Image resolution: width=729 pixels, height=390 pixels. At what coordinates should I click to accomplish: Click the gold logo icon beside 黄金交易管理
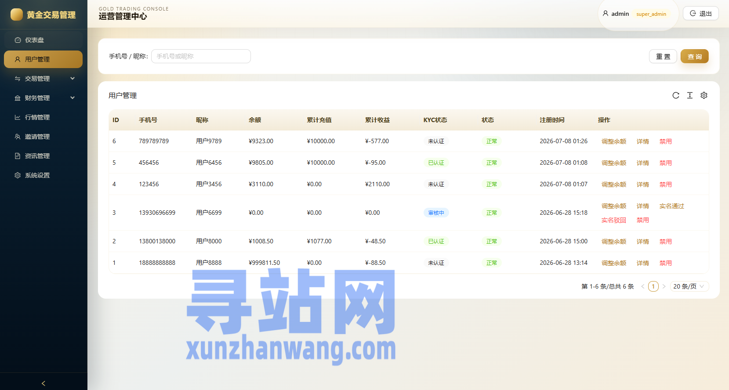(x=17, y=14)
